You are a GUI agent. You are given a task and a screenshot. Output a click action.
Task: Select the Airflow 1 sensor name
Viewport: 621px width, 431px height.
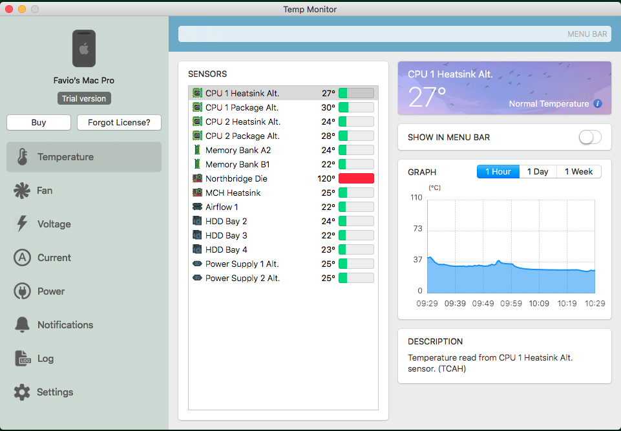pos(222,207)
